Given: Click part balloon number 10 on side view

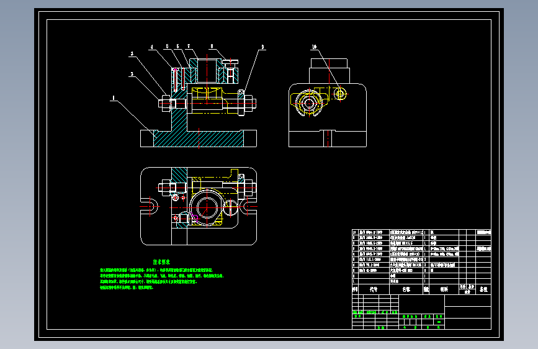Looking at the screenshot, I should (314, 47).
